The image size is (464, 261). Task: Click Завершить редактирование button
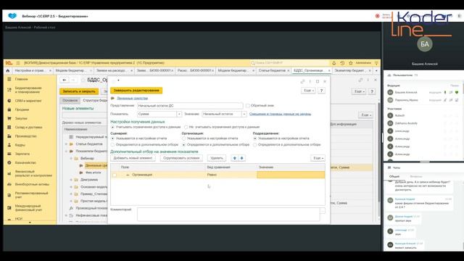click(x=136, y=91)
